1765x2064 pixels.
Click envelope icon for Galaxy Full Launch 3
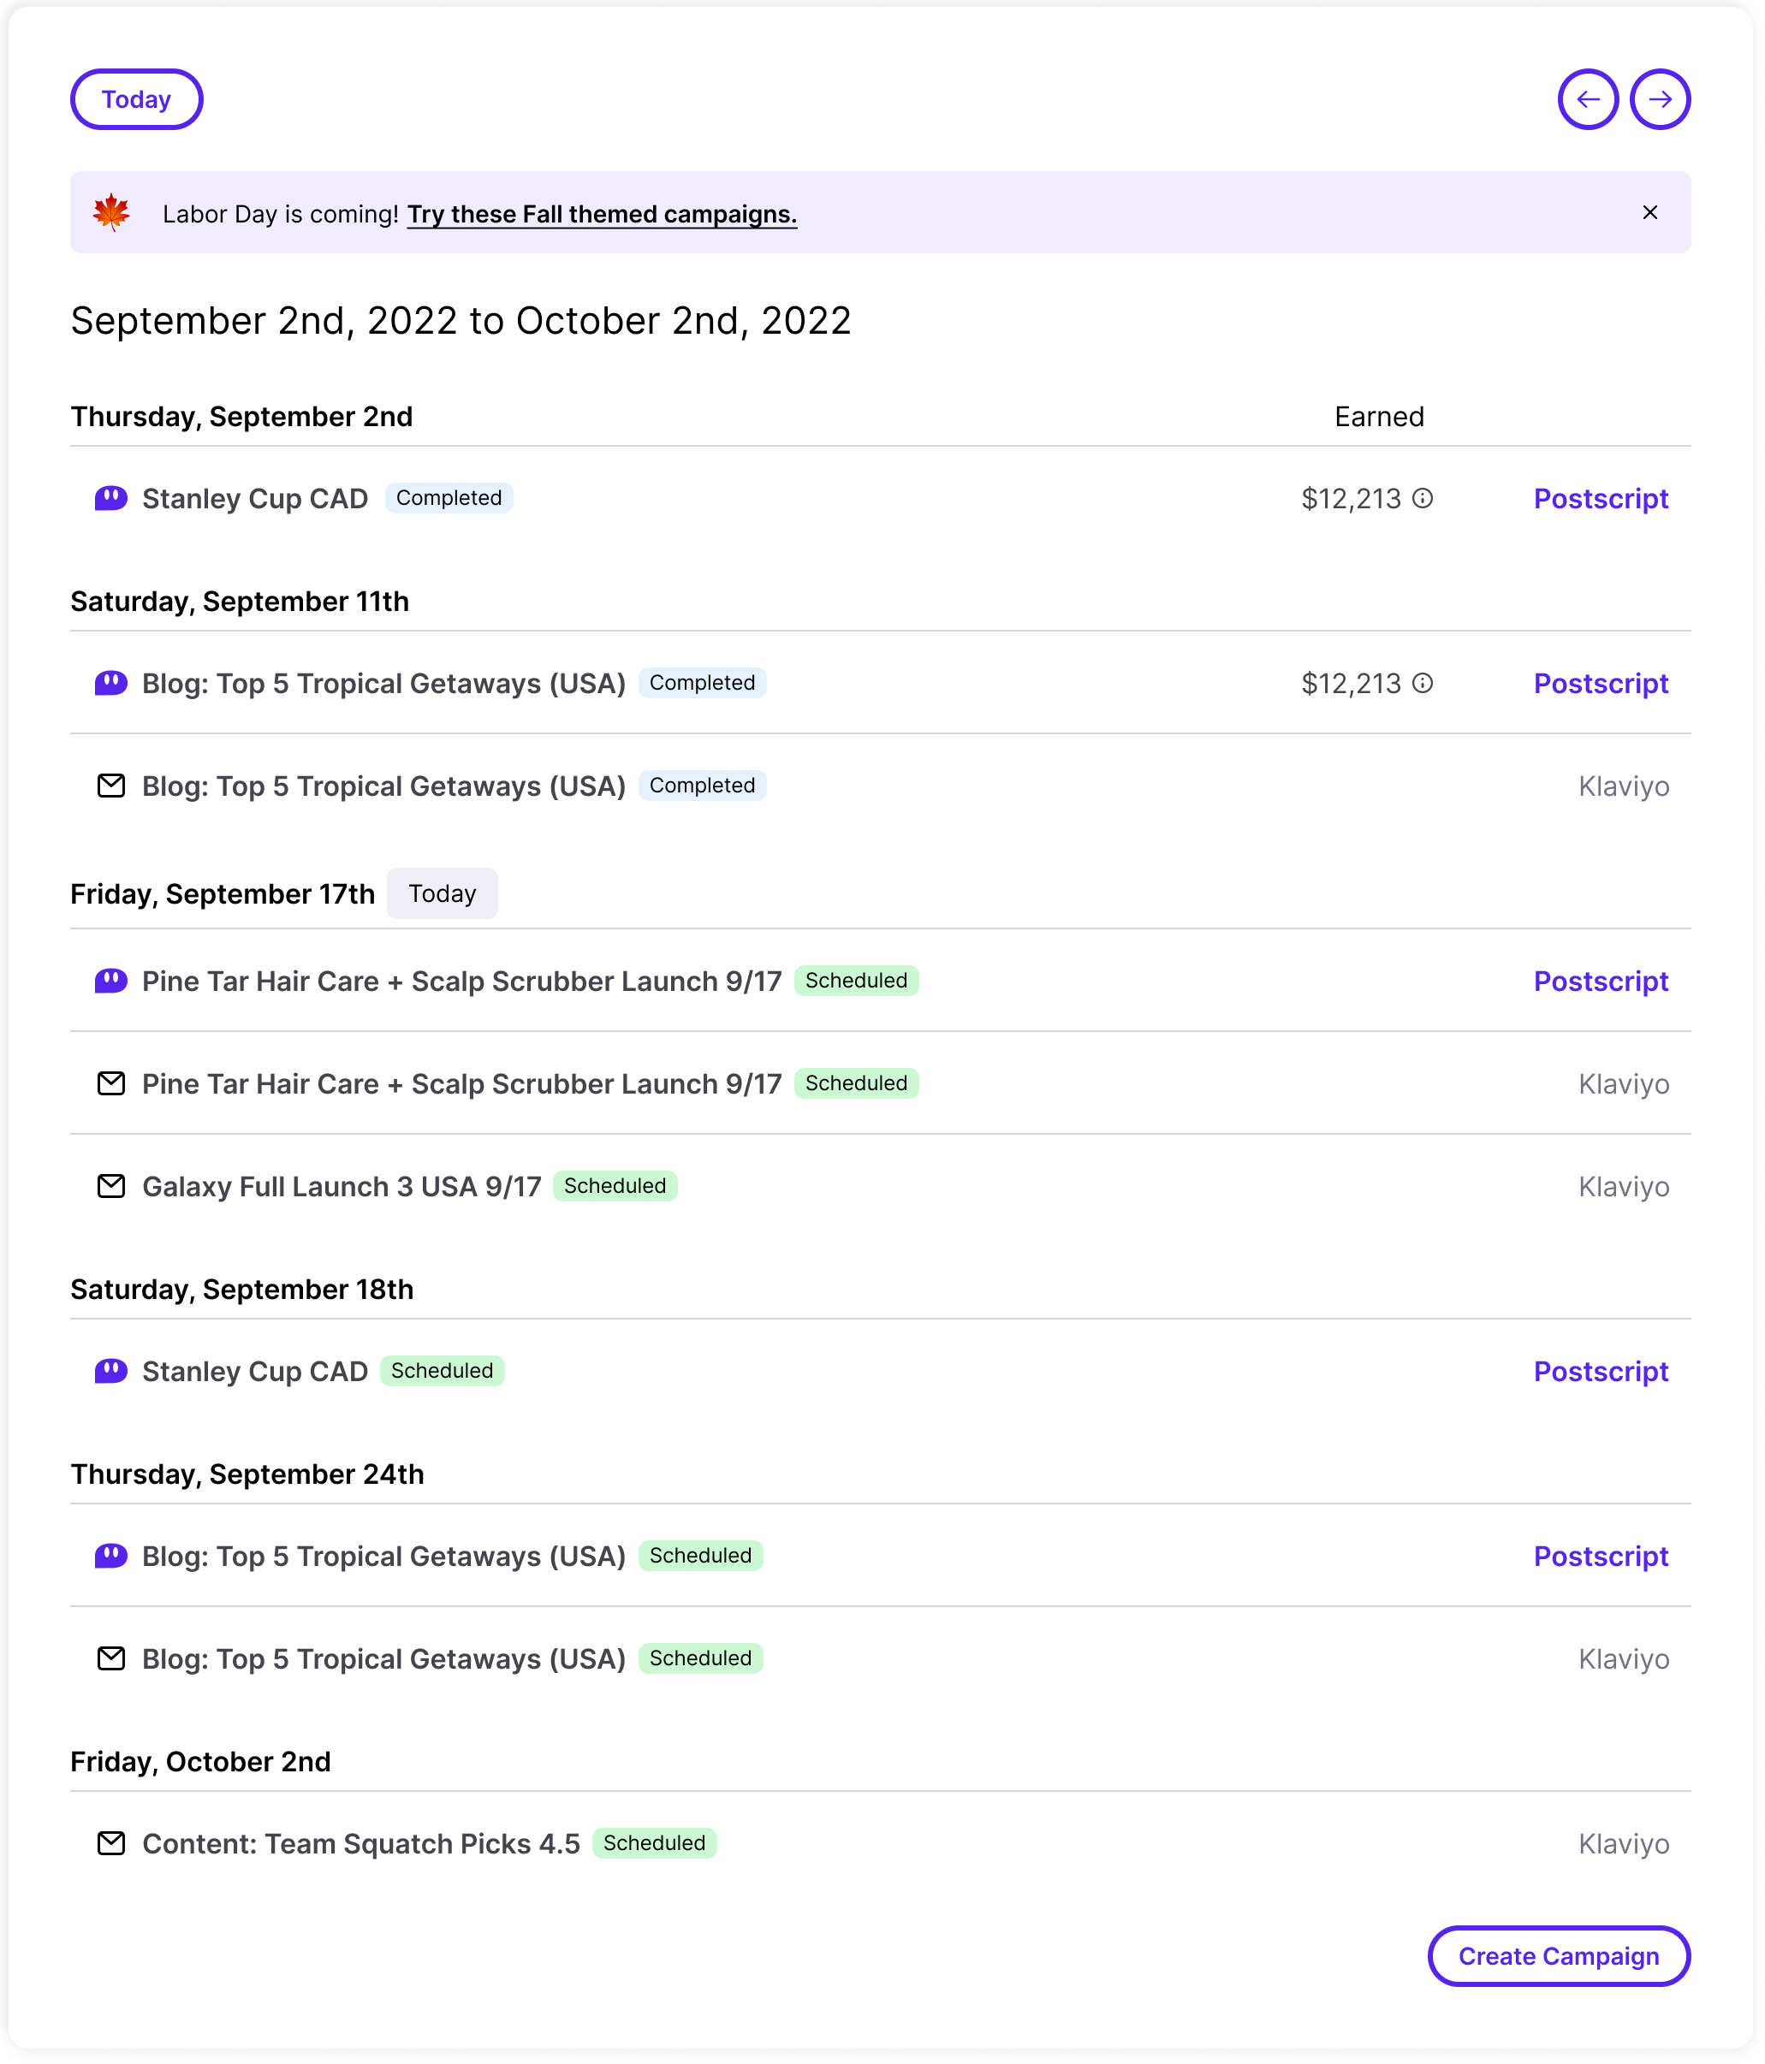110,1186
